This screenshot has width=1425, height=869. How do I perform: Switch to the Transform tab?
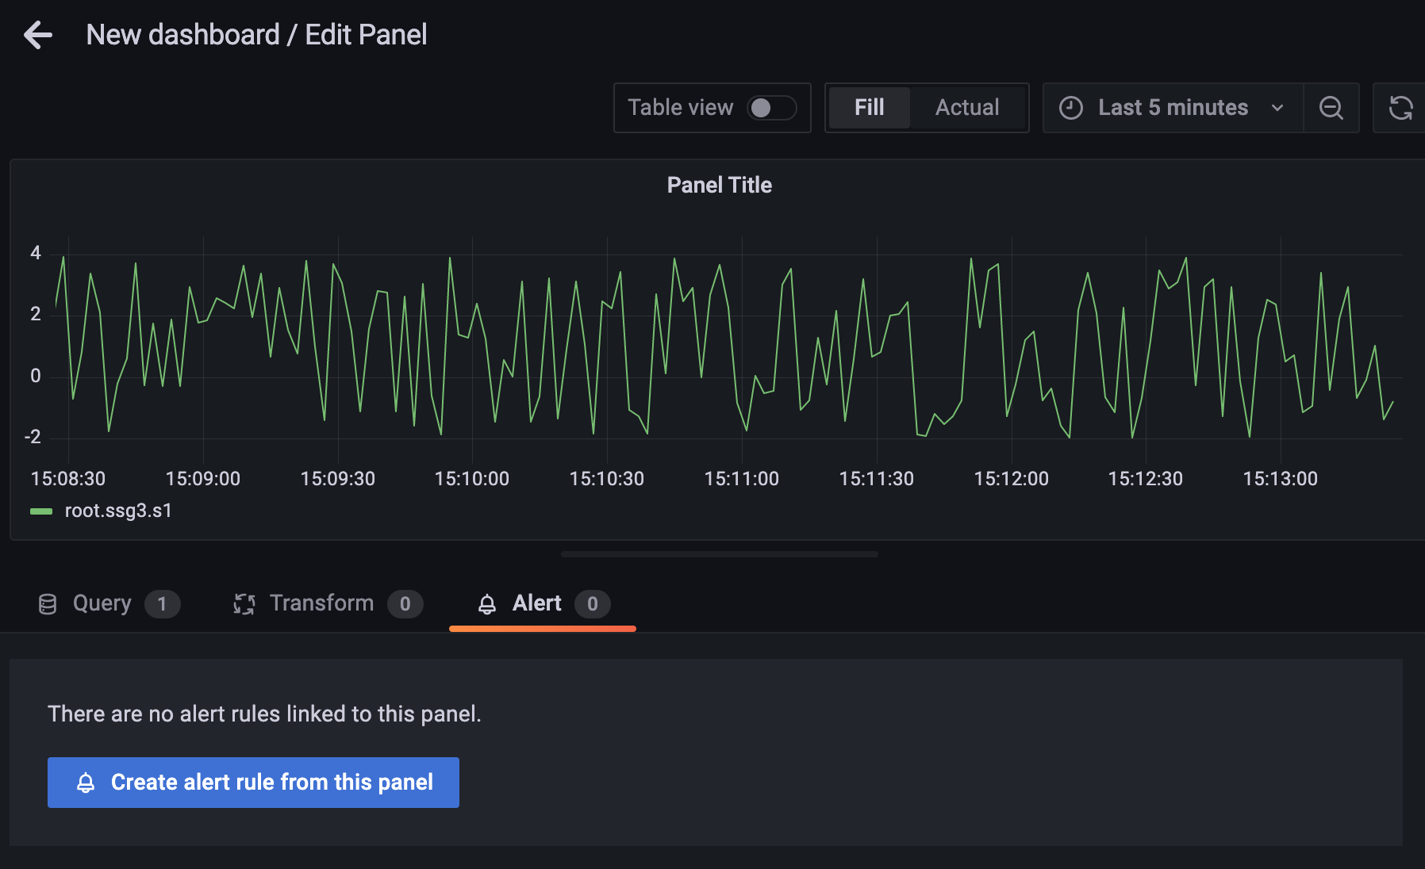coord(321,603)
